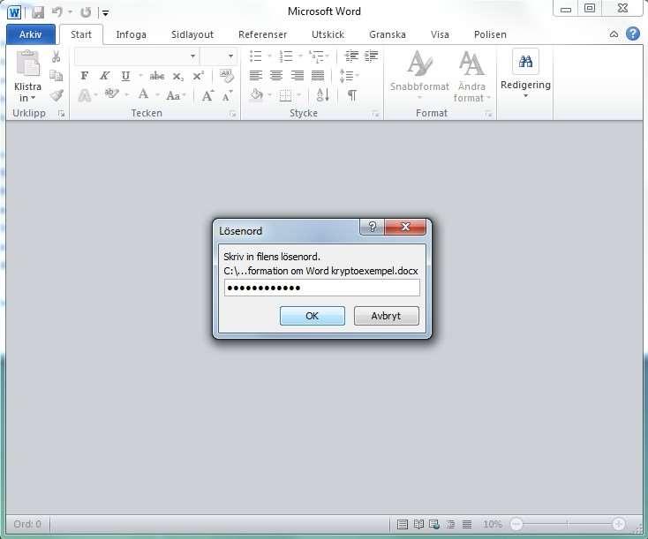Viewport: 648px width, 539px height.
Task: Open the Referenser tab
Action: pyautogui.click(x=262, y=34)
